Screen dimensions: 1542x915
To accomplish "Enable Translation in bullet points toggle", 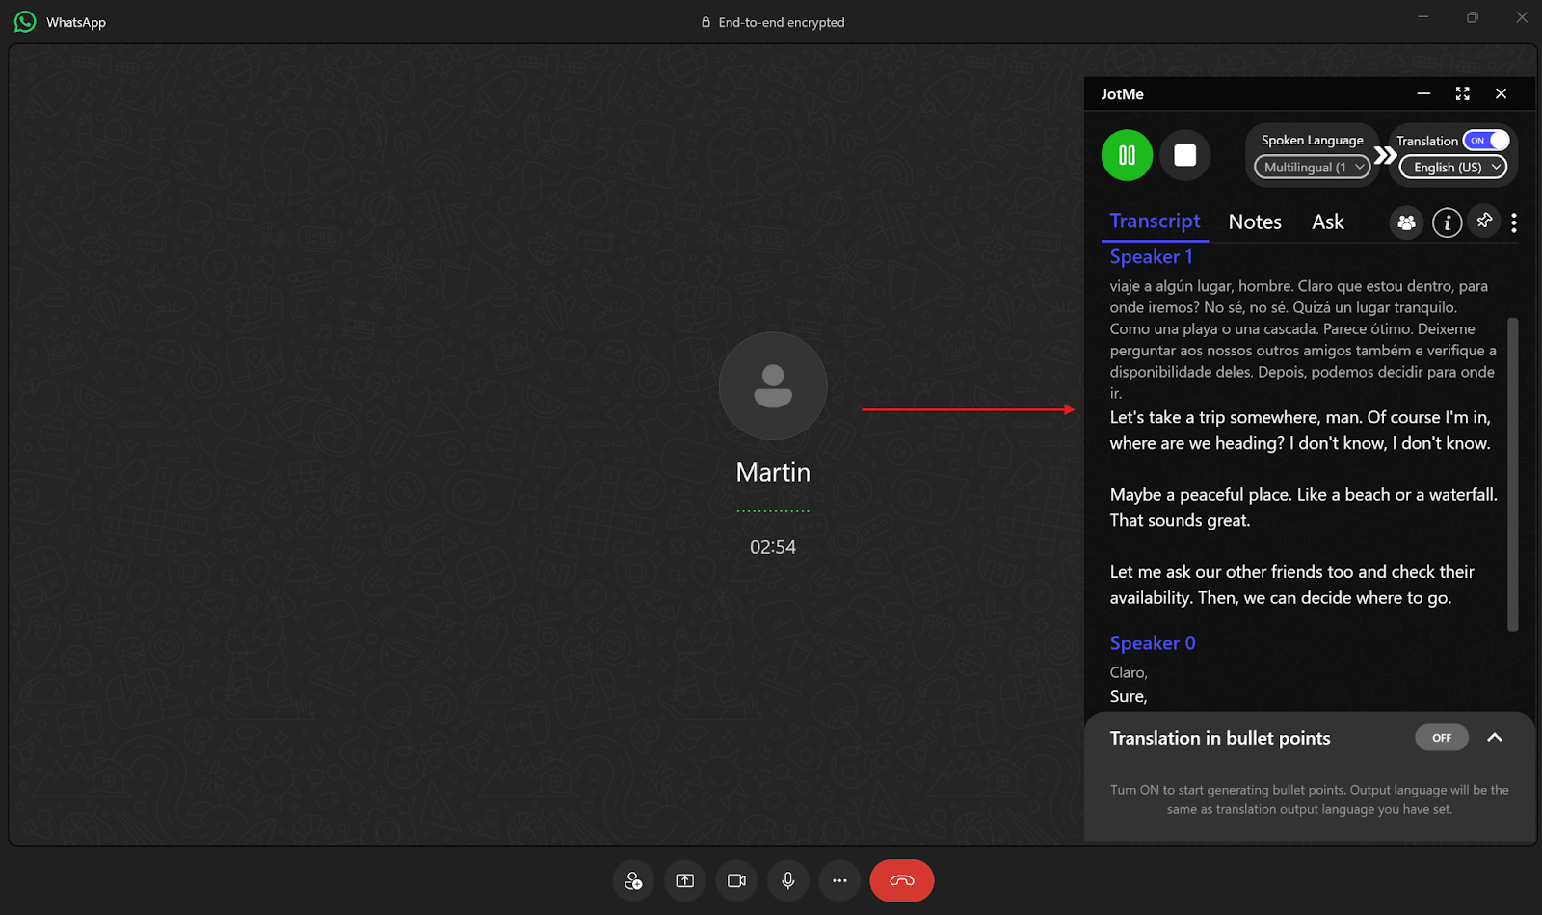I will (x=1442, y=738).
